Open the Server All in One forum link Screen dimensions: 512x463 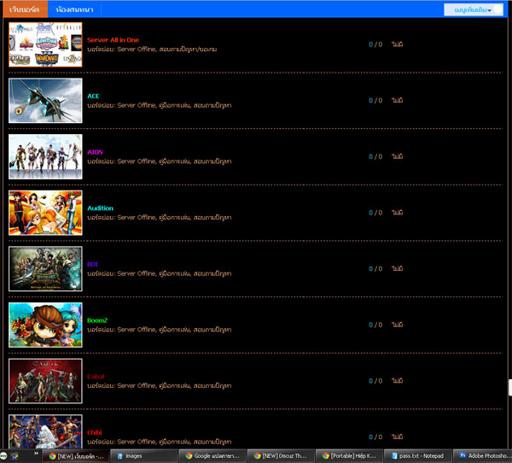coord(113,40)
